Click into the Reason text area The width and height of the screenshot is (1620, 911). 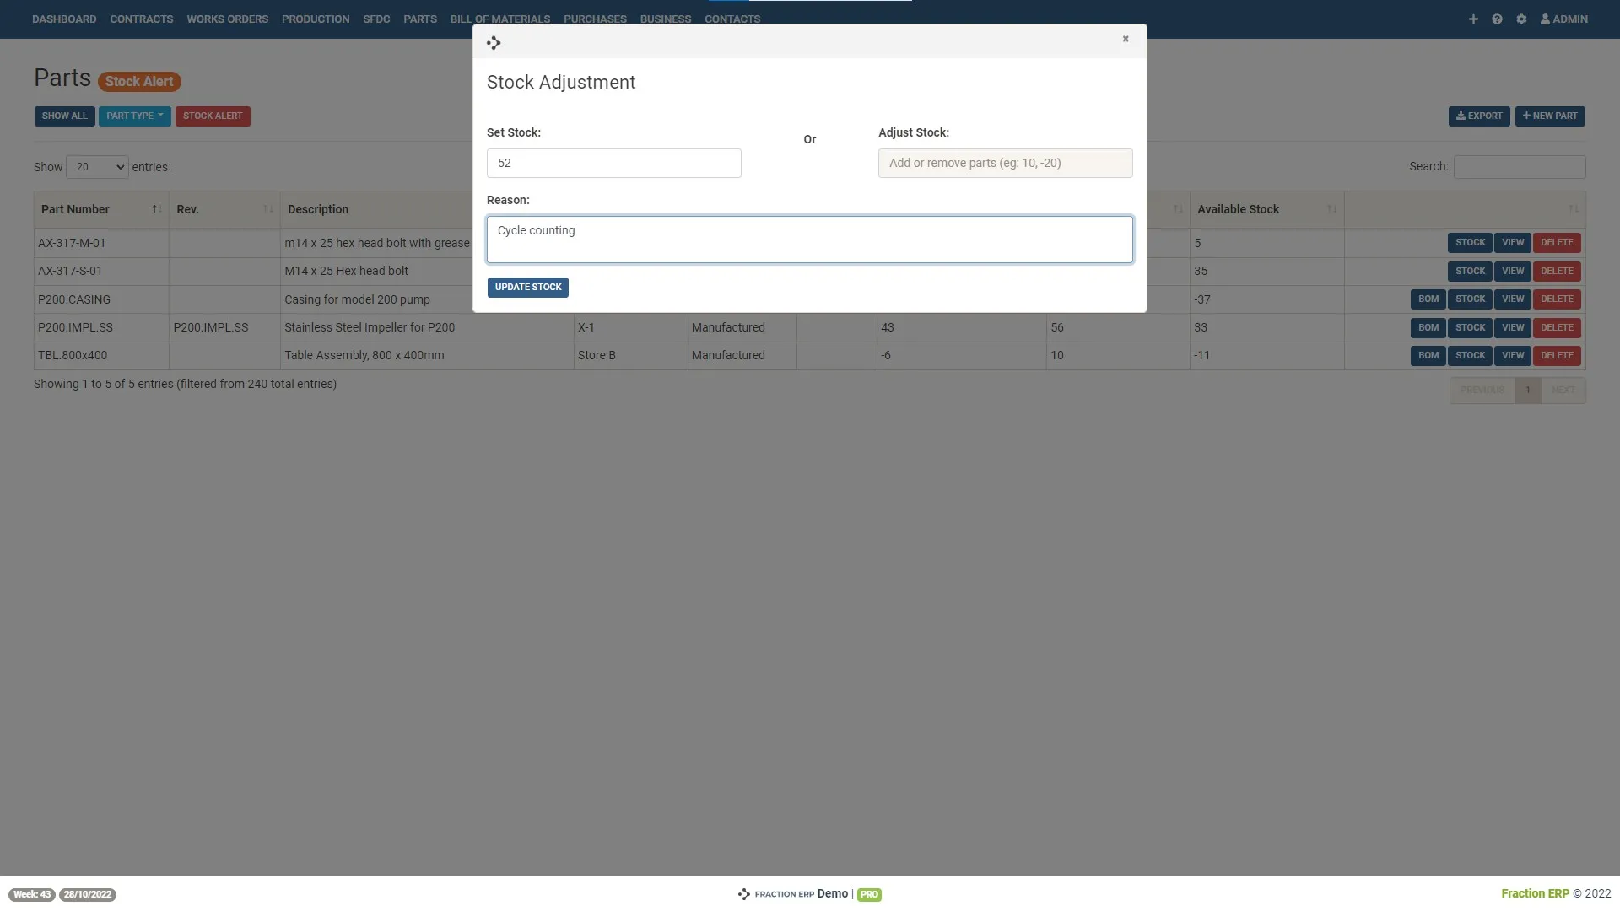click(x=809, y=240)
